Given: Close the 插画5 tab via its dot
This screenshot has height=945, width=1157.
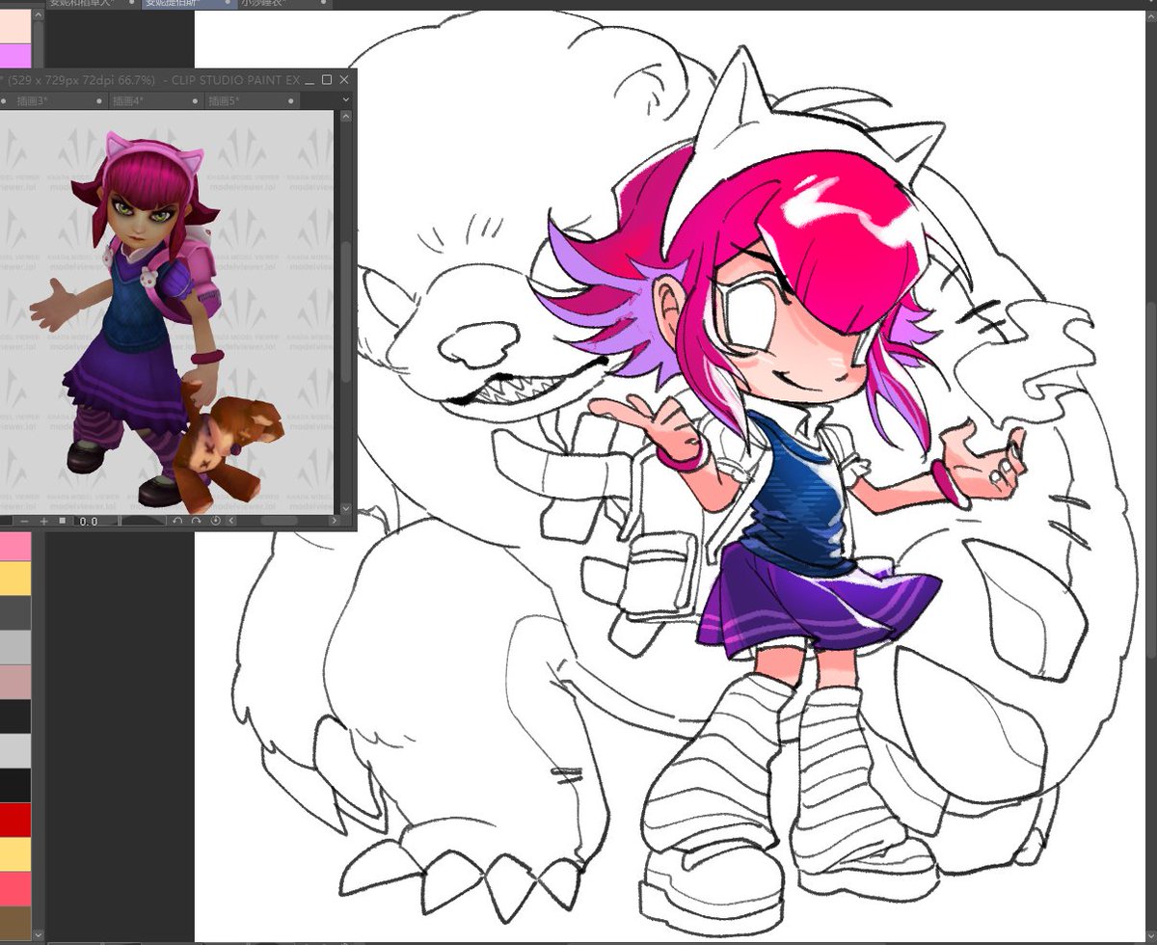Looking at the screenshot, I should (290, 101).
